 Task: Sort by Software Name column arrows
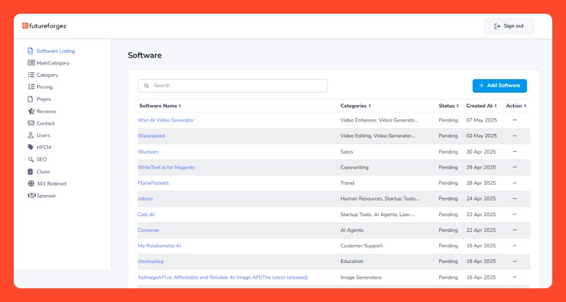(180, 106)
